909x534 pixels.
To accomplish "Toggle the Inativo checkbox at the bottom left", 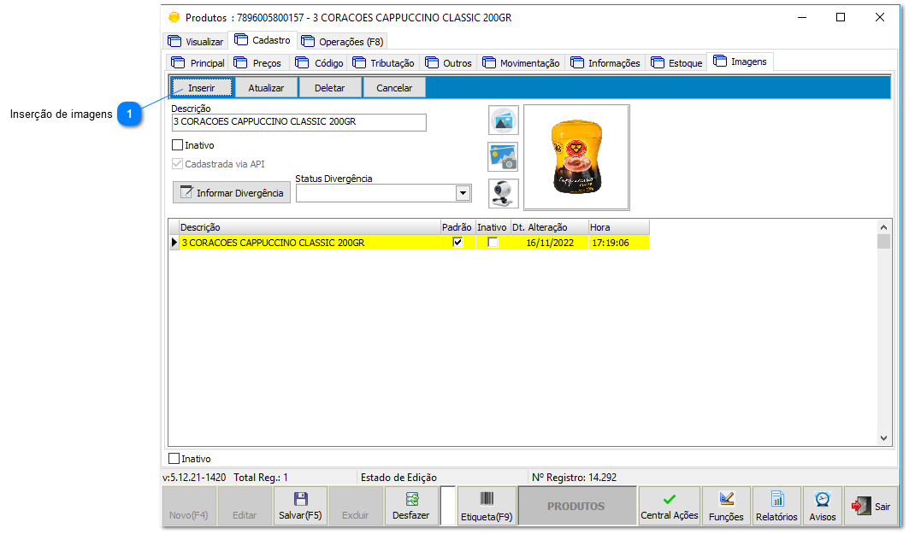I will click(x=174, y=458).
